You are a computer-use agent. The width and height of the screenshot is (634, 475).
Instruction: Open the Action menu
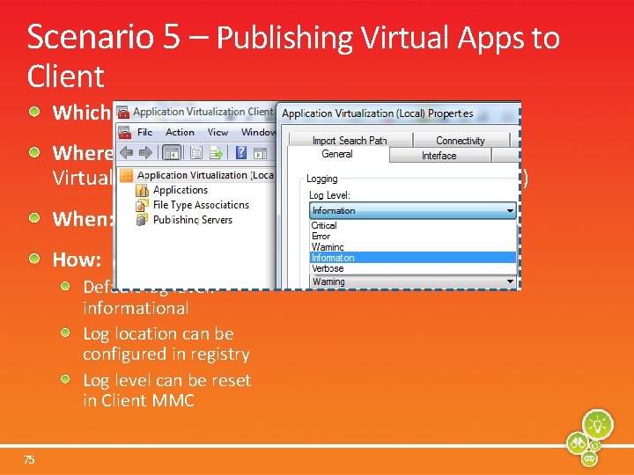coord(180,133)
